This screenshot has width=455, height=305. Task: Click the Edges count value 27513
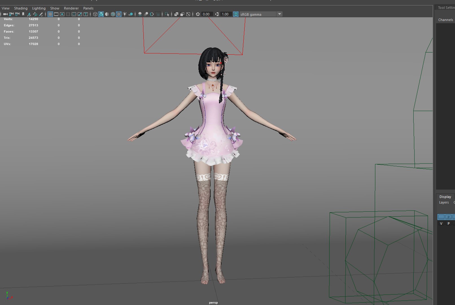pyautogui.click(x=33, y=25)
